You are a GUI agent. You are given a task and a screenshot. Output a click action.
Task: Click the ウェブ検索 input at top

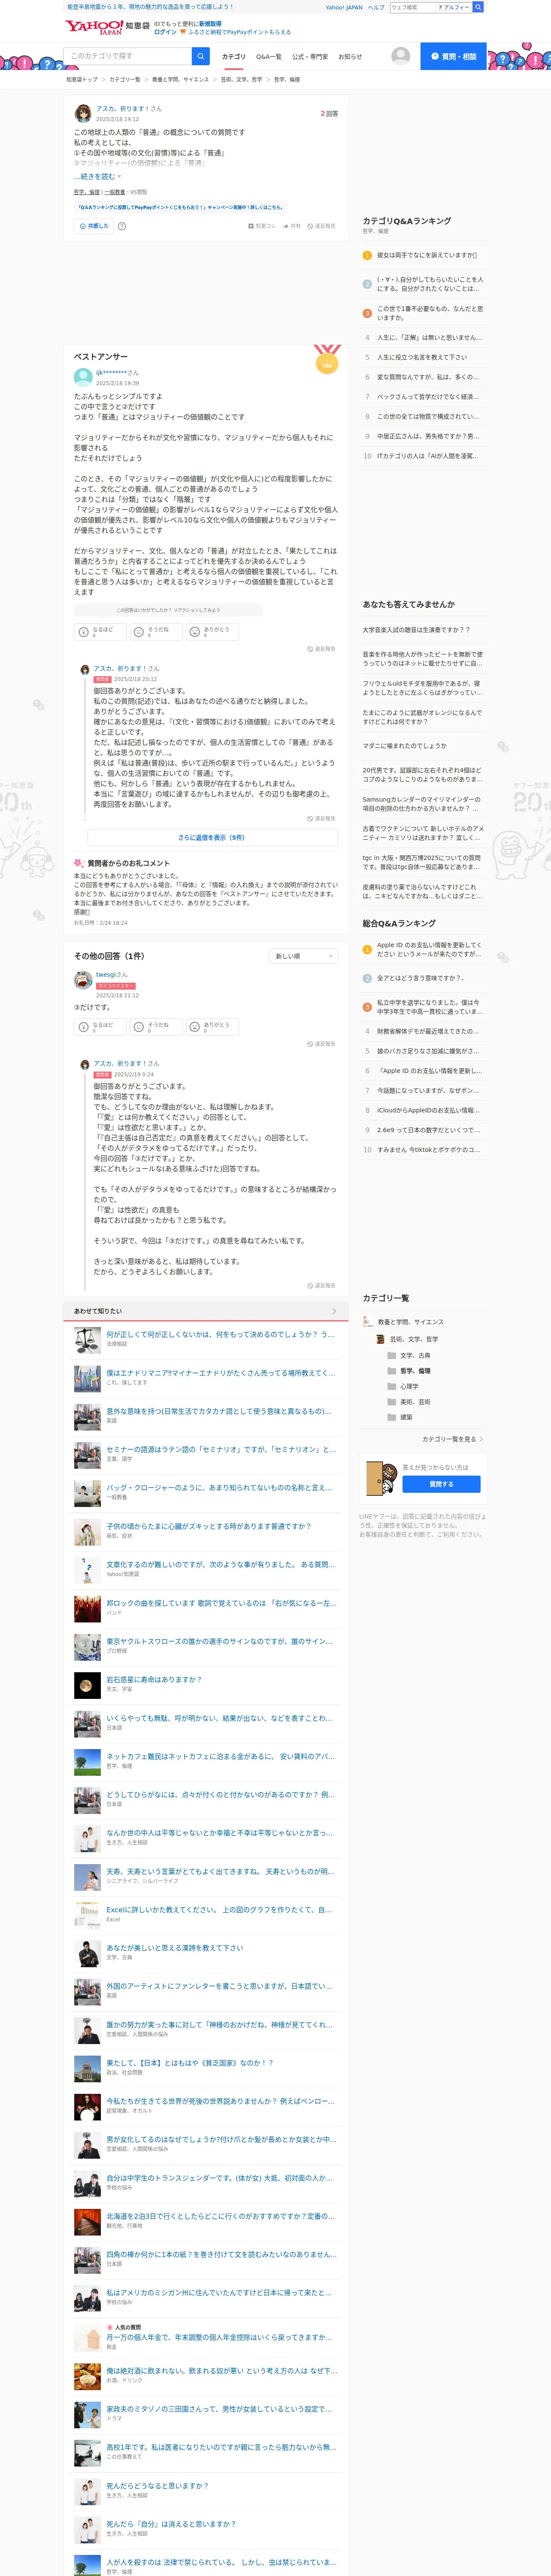(x=412, y=7)
